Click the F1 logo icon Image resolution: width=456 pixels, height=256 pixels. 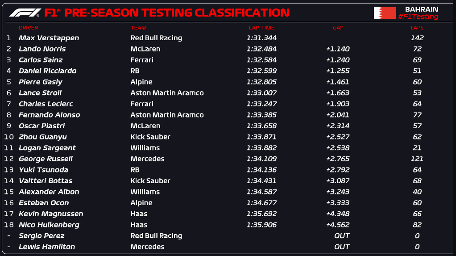pos(25,13)
